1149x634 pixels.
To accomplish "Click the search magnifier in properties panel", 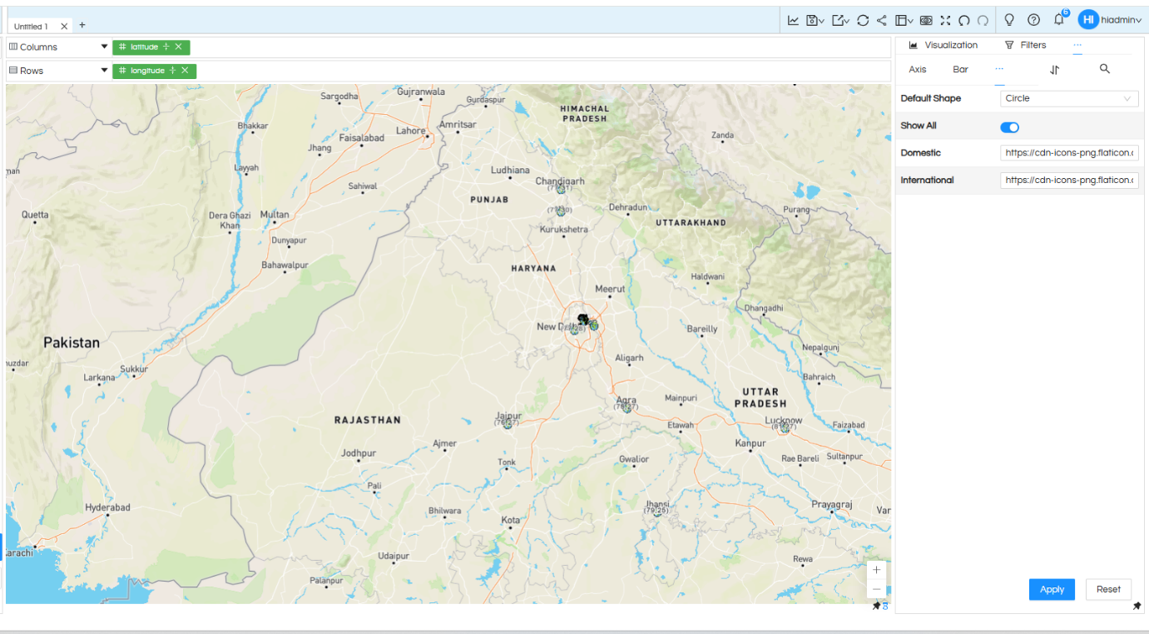I will [1104, 69].
